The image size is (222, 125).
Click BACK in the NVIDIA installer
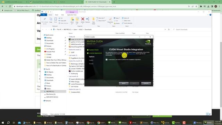pyautogui.click(x=123, y=83)
